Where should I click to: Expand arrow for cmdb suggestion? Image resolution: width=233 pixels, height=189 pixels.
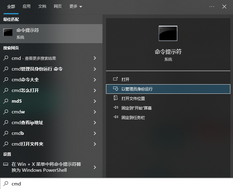coord(95,133)
